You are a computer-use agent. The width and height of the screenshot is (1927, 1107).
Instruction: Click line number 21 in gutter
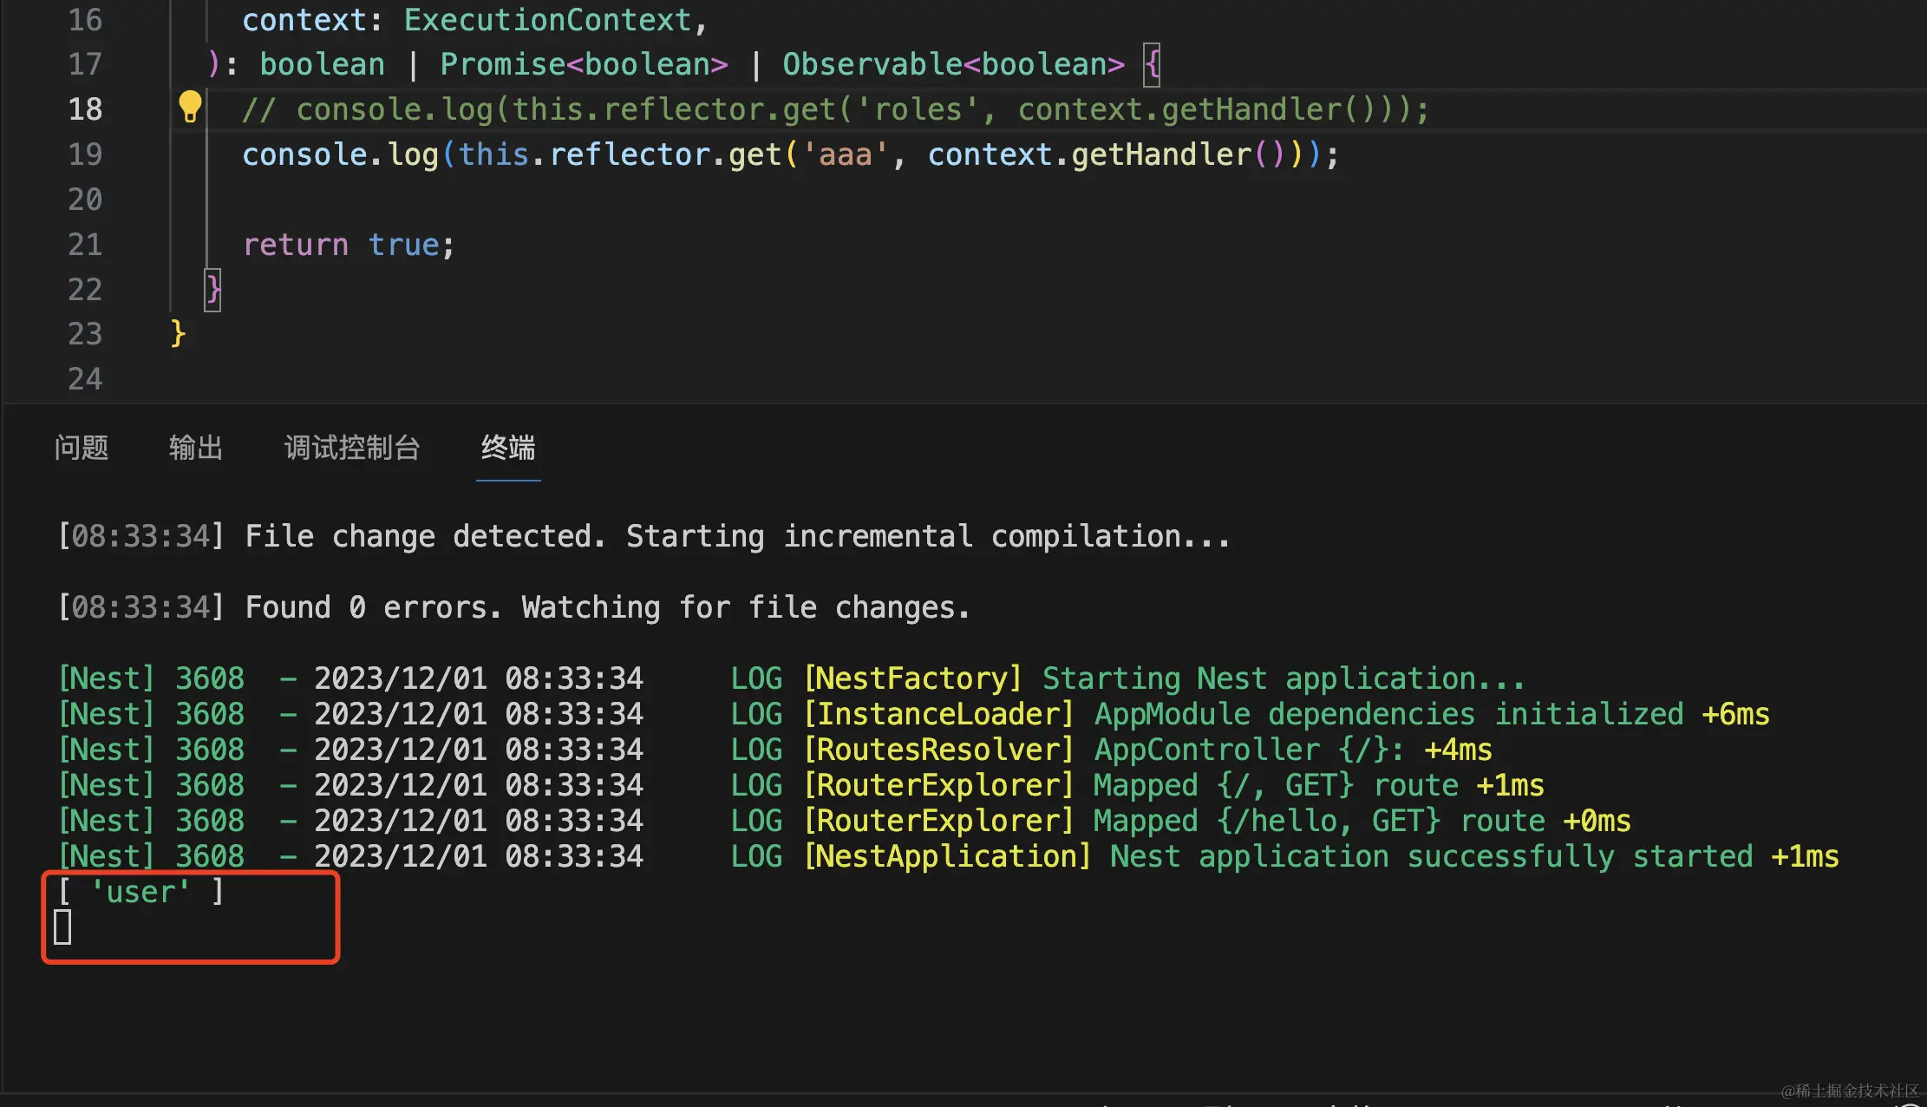(85, 245)
